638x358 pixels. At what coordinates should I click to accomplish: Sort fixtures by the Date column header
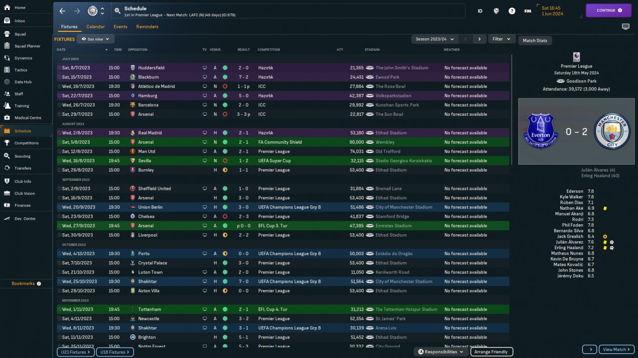(61, 50)
